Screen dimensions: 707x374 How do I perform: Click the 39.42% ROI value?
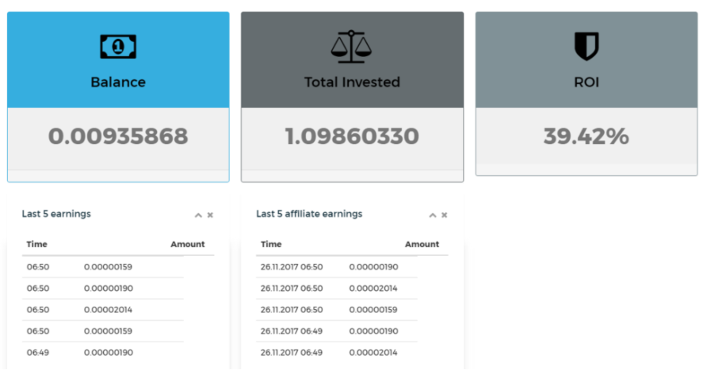coord(587,136)
